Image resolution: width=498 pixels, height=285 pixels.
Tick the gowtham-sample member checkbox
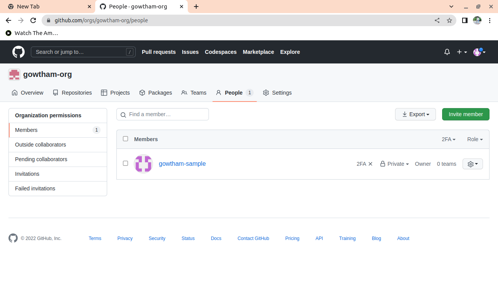[125, 163]
